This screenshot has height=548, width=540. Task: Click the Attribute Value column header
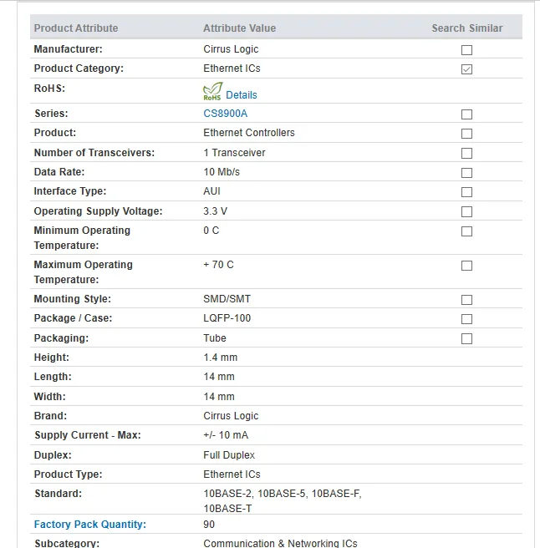(x=240, y=28)
